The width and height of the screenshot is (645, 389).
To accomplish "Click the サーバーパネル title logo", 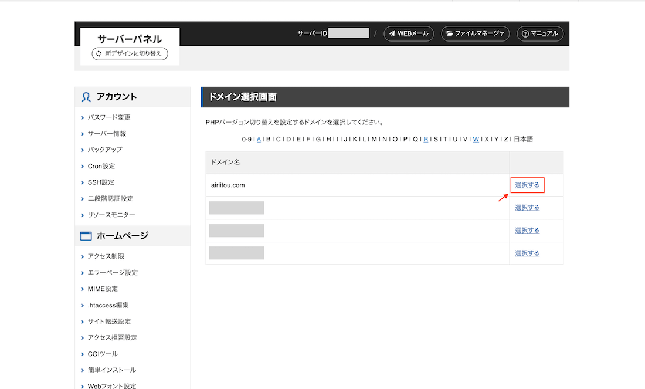I will point(130,39).
